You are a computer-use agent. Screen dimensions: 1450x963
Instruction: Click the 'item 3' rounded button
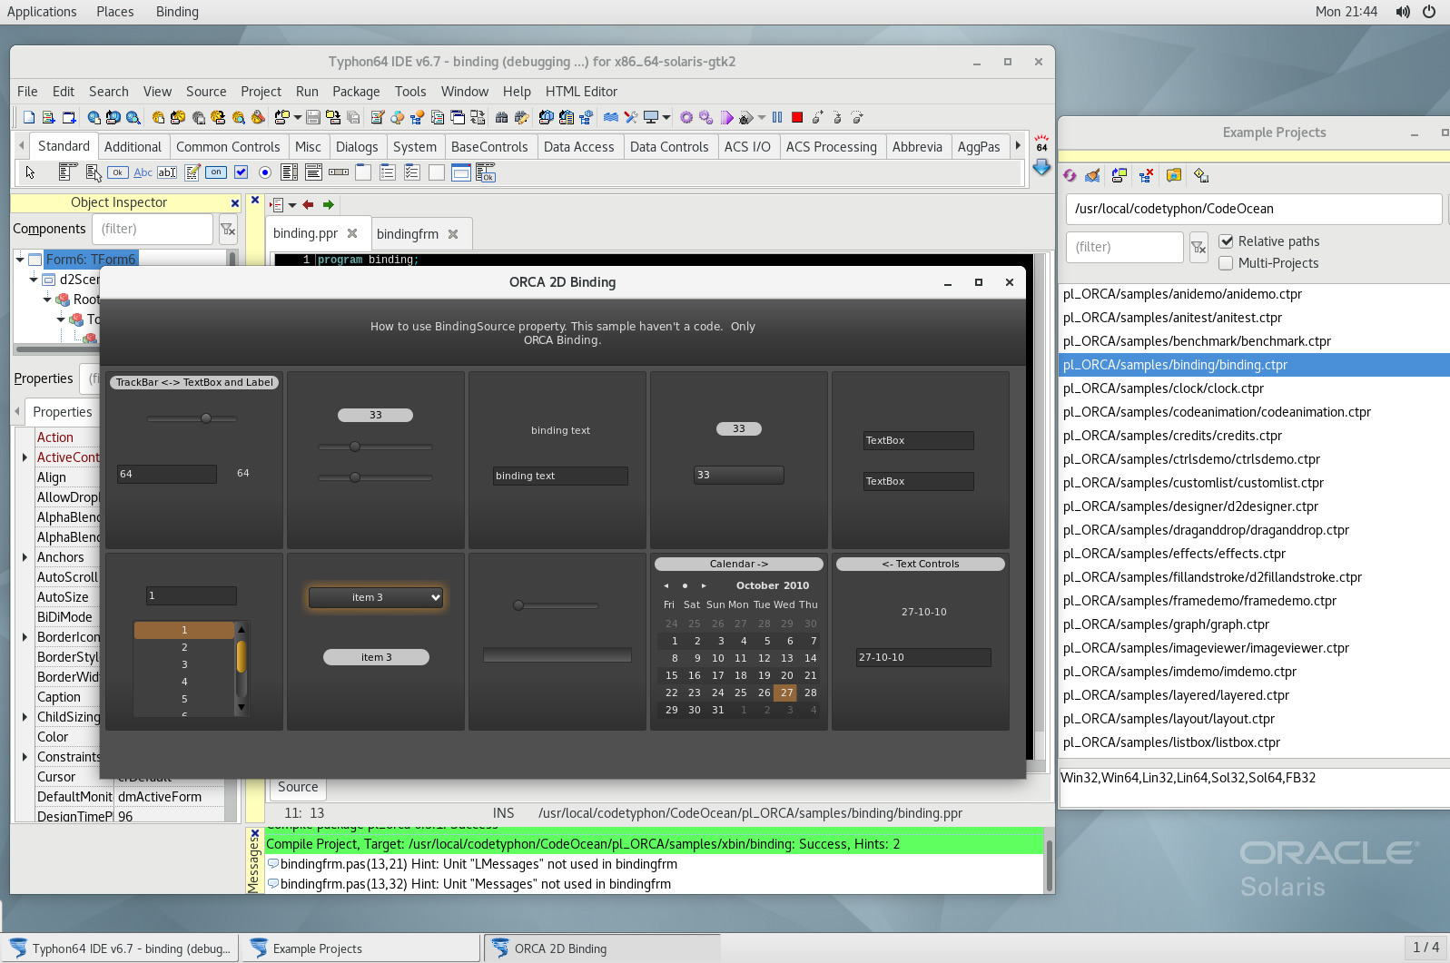click(x=376, y=657)
